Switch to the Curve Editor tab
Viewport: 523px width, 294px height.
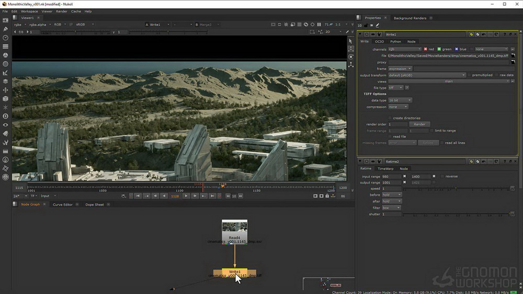62,205
